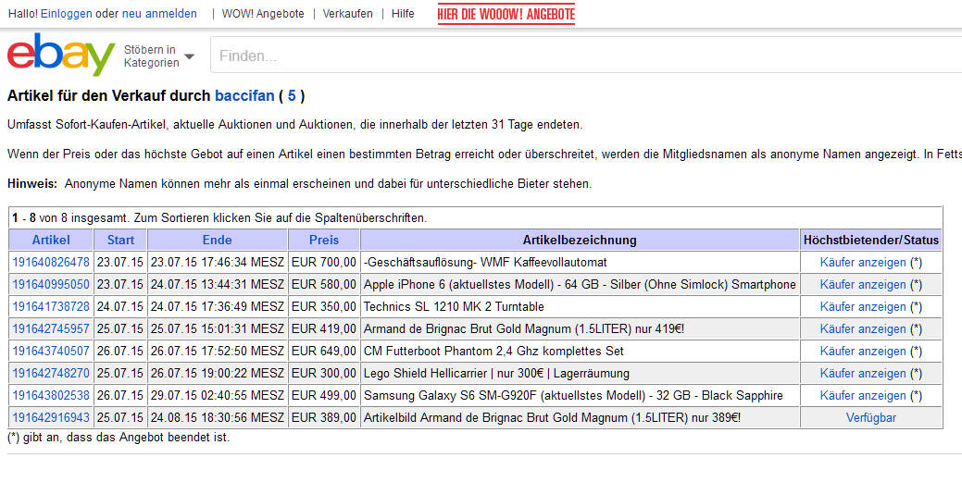The height and width of the screenshot is (482, 962).
Task: Select the title 'CM Futterboot Phantom 2,4 Ghz komplettes Set'
Action: (x=493, y=352)
